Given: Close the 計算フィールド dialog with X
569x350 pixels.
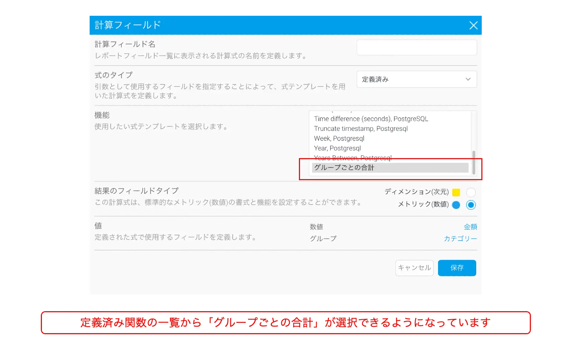Looking at the screenshot, I should (x=473, y=25).
